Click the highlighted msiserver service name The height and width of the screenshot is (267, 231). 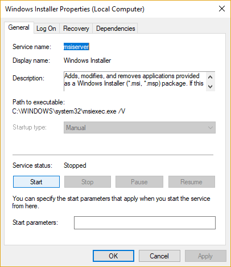click(76, 47)
